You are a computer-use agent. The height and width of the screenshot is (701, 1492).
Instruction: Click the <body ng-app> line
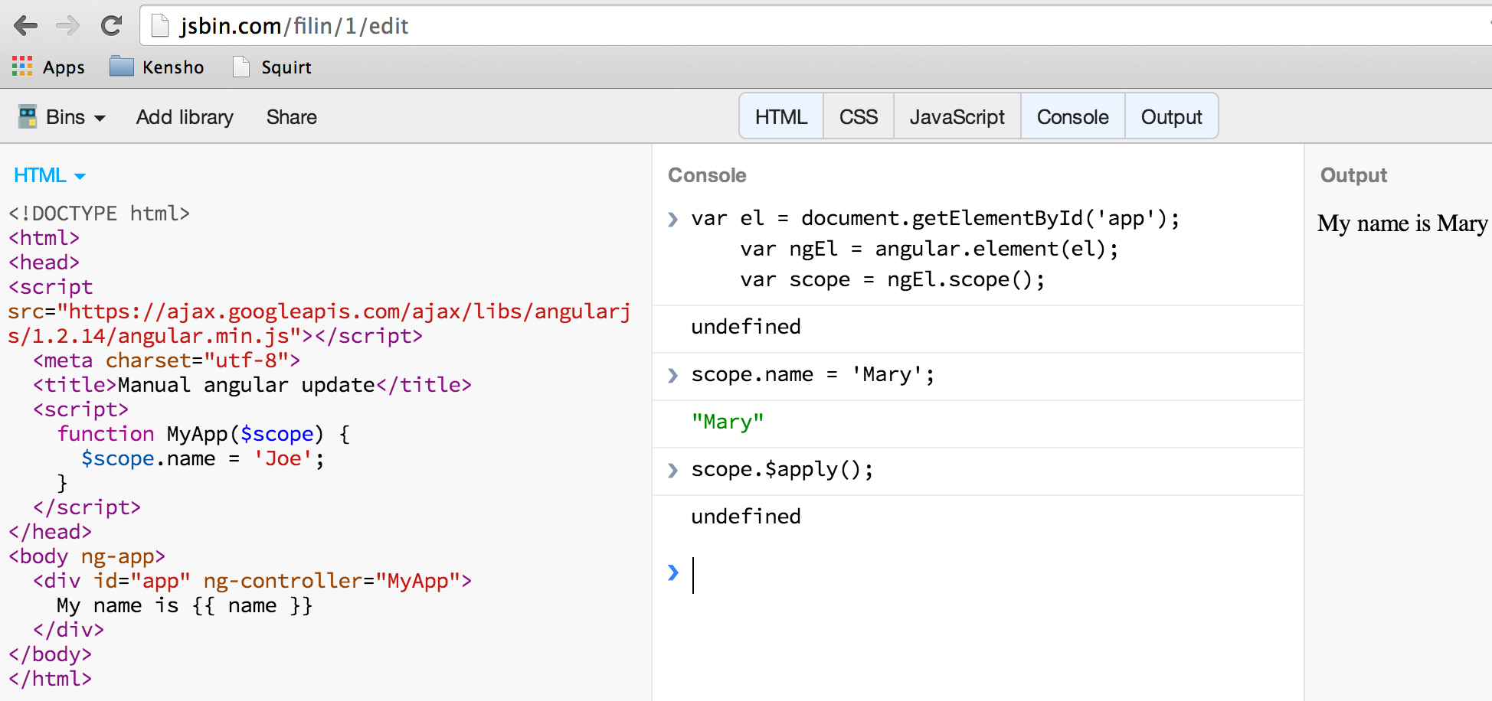[87, 556]
